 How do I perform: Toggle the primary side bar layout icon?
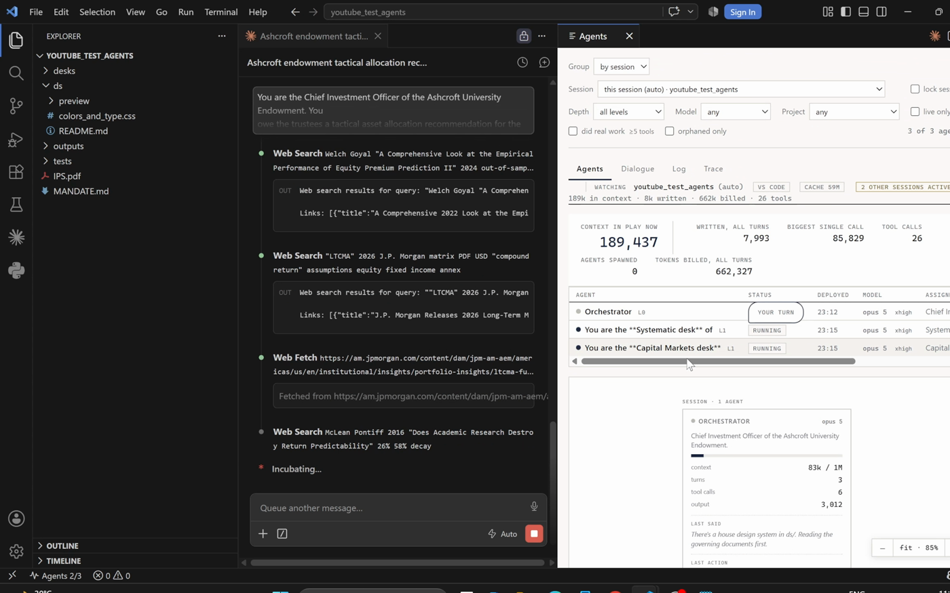(845, 12)
